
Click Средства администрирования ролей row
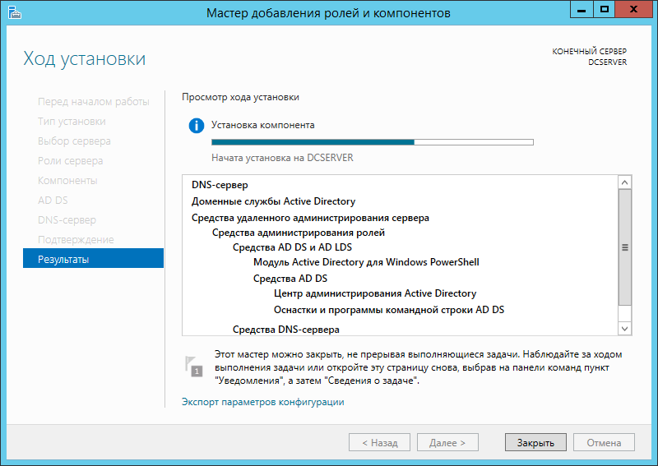point(299,233)
